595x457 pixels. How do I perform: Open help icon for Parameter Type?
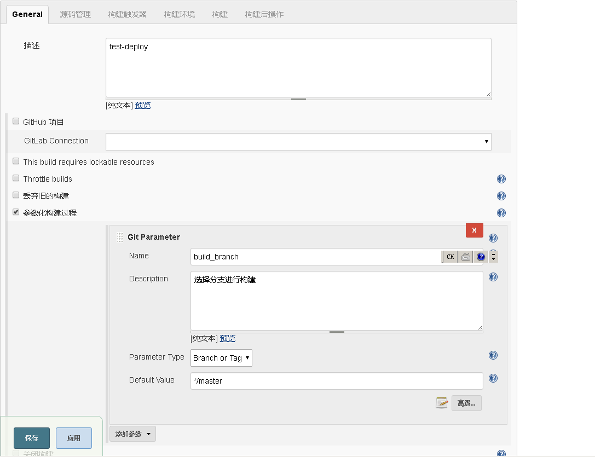pyautogui.click(x=493, y=355)
